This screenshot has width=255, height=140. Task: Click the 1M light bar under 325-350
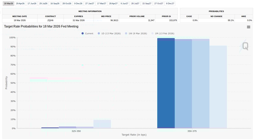(102, 124)
